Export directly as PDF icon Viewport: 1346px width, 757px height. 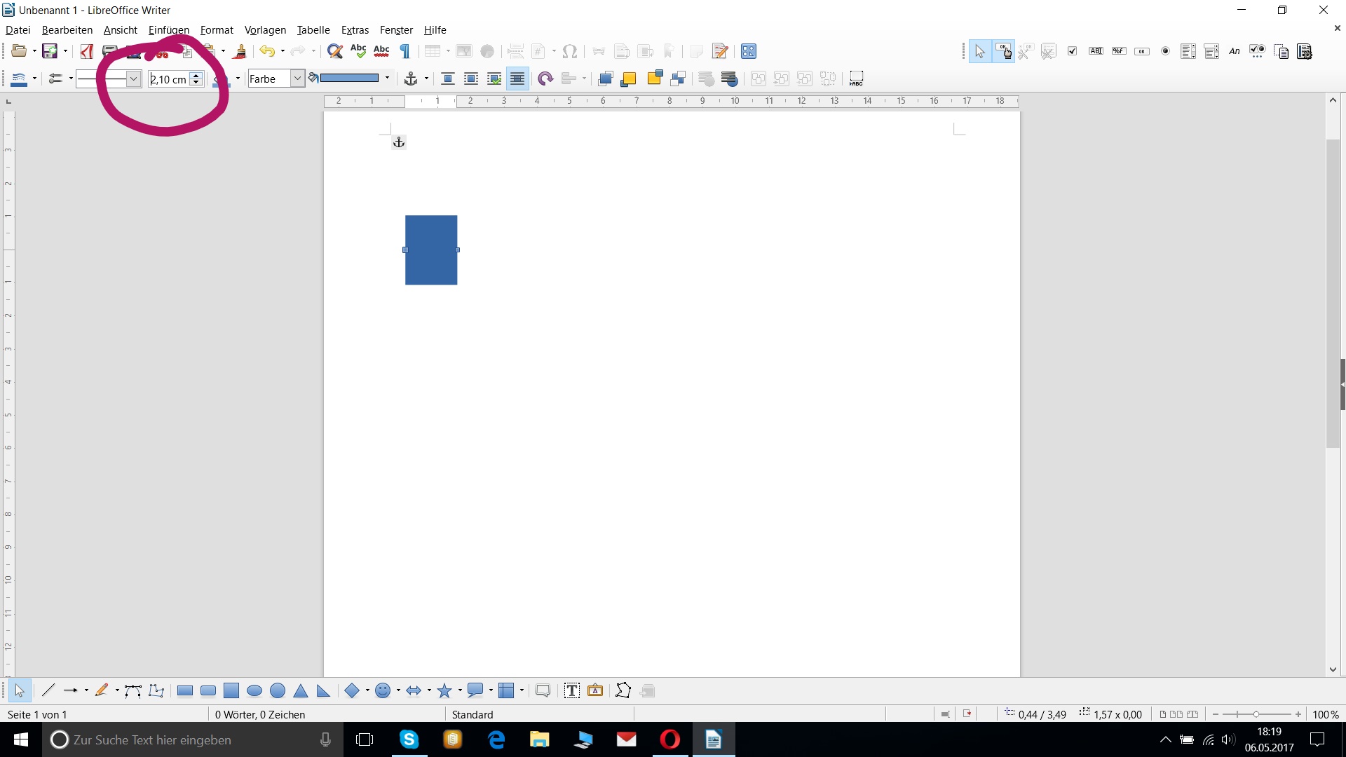point(87,51)
